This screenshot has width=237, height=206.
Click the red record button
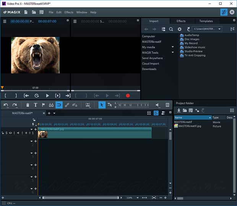click(x=128, y=96)
